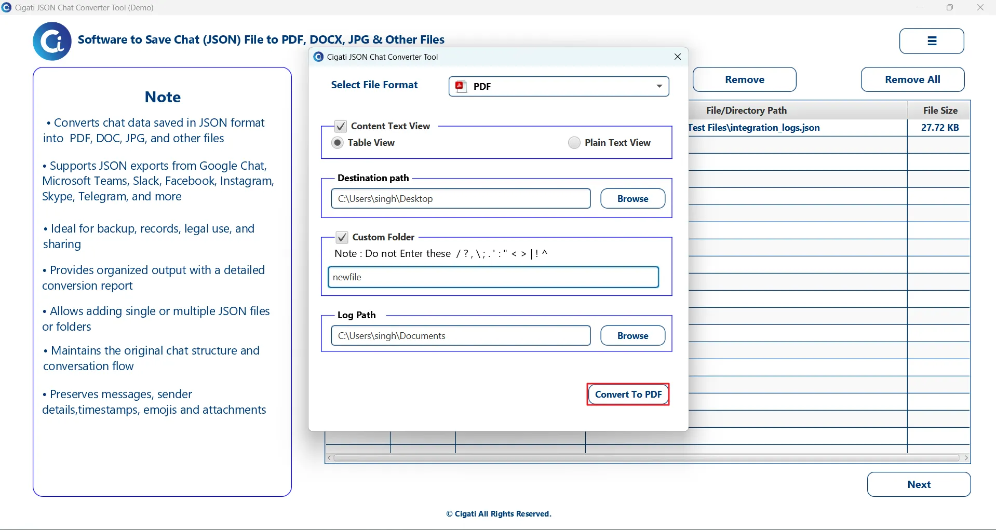The width and height of the screenshot is (996, 530).
Task: Click the Next button
Action: 919,484
